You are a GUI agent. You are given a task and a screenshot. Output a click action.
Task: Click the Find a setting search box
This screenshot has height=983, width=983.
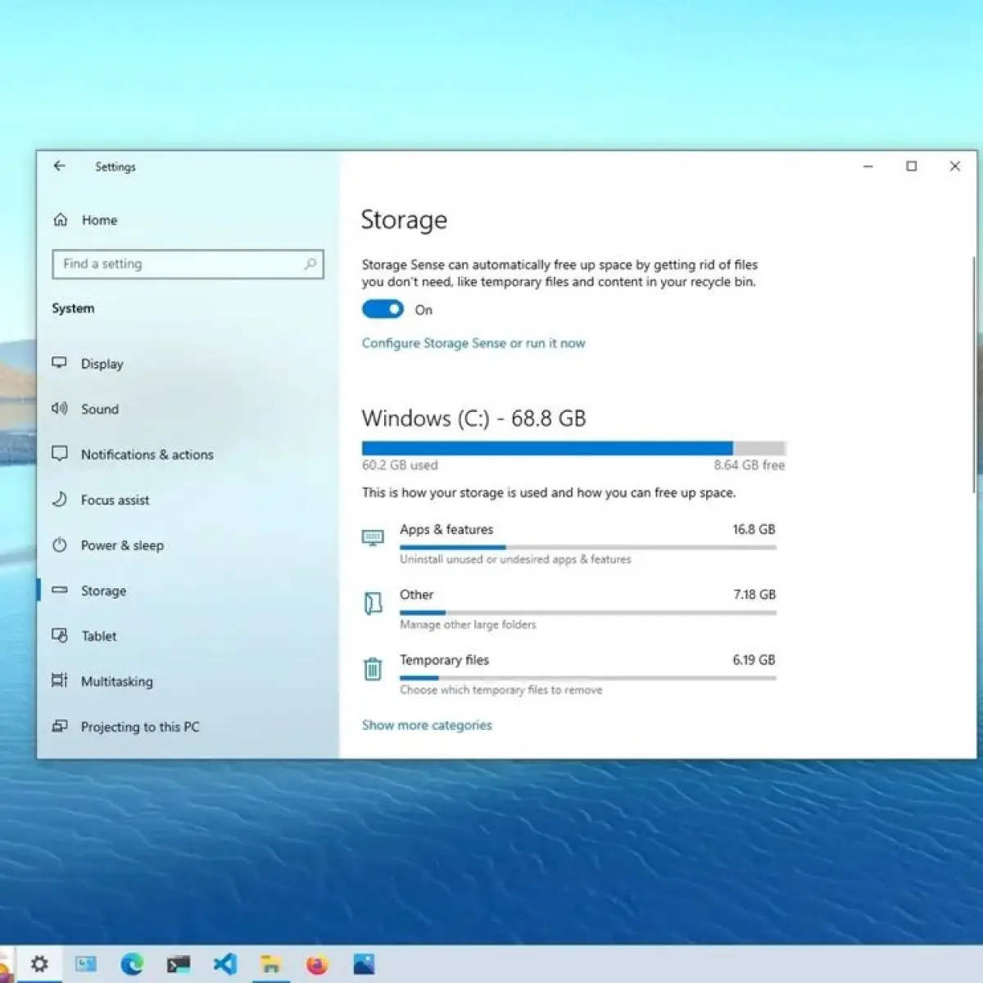click(188, 264)
